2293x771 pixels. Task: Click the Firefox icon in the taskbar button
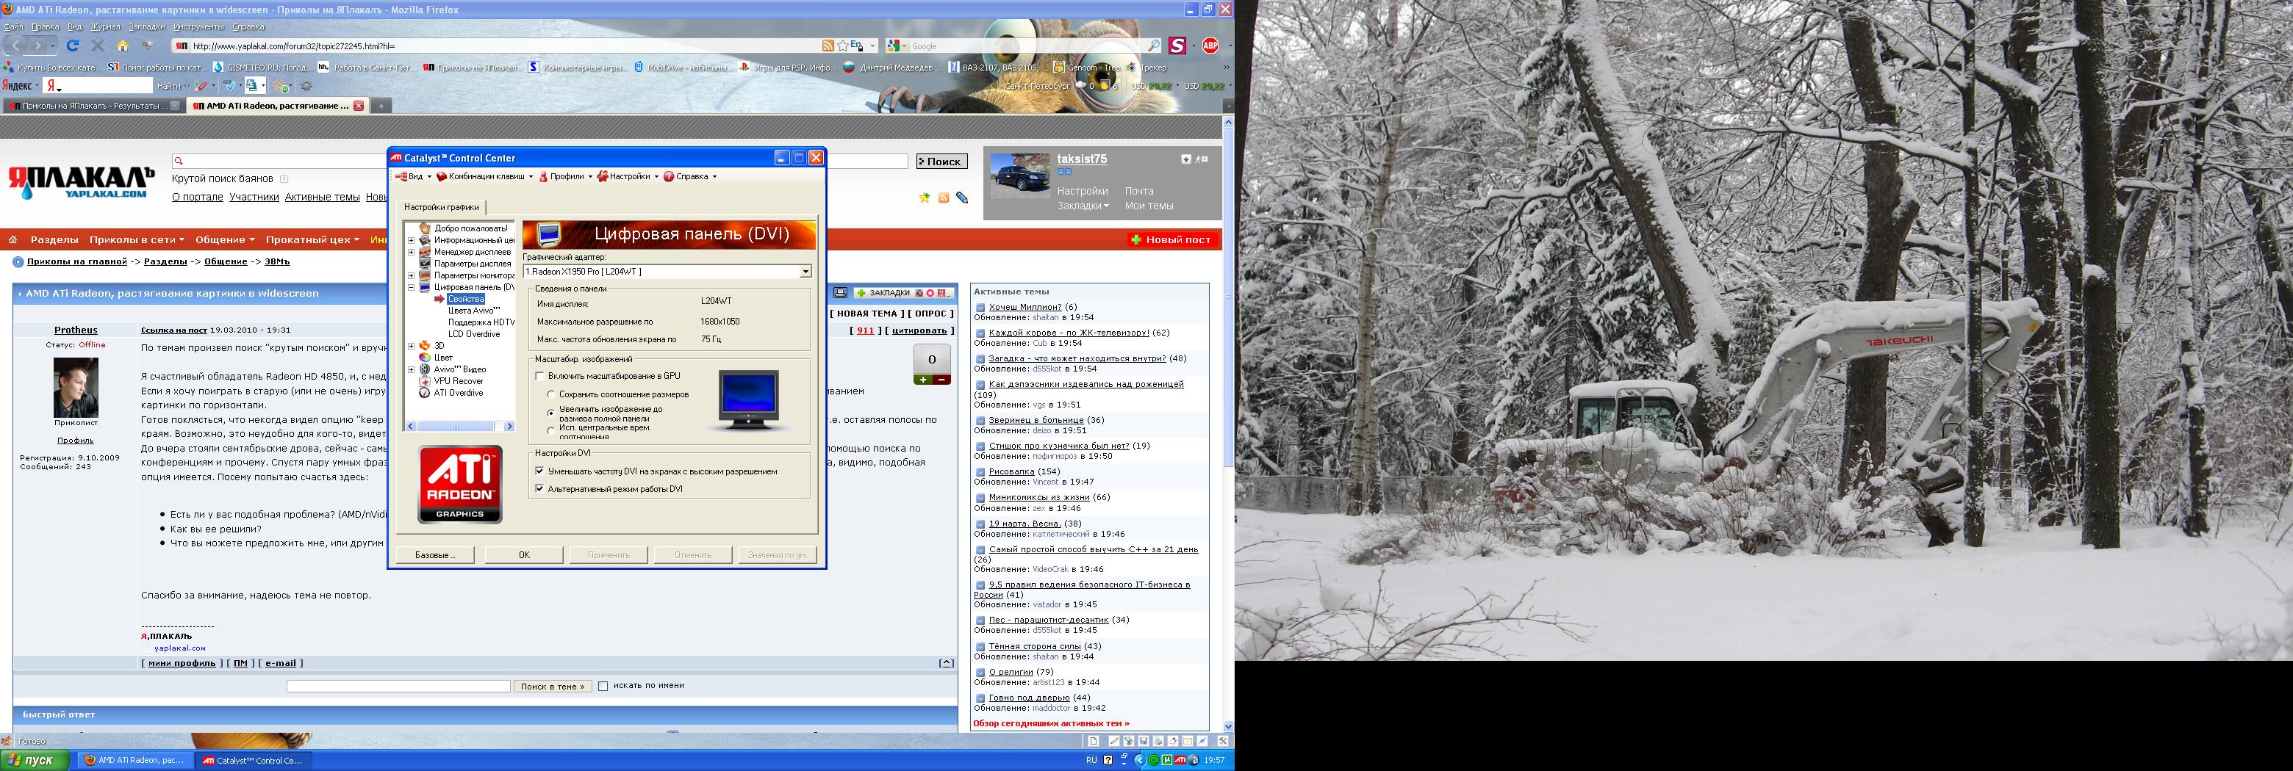click(90, 760)
